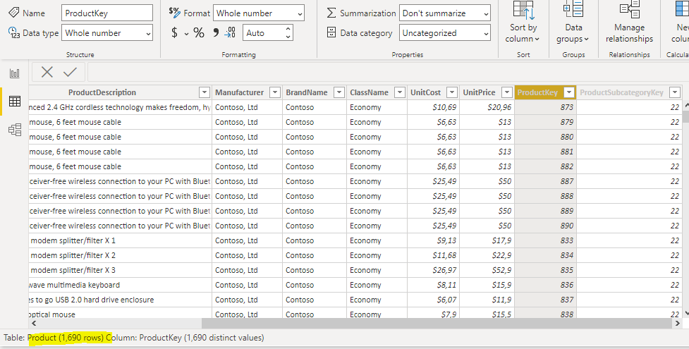Cancel formula with X icon
689x349 pixels.
[x=47, y=72]
